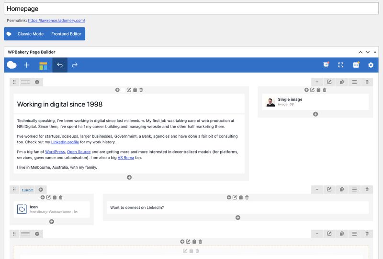Edit the third row settings

tap(329, 234)
